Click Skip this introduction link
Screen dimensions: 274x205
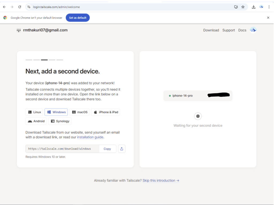tap(161, 181)
